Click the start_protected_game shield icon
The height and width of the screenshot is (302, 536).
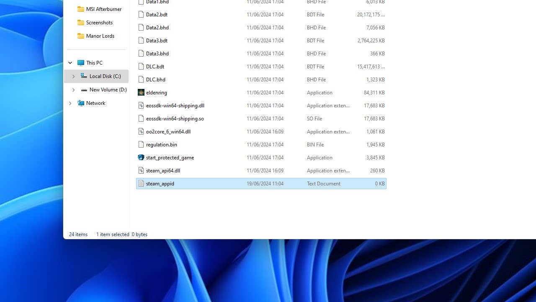[x=141, y=158]
